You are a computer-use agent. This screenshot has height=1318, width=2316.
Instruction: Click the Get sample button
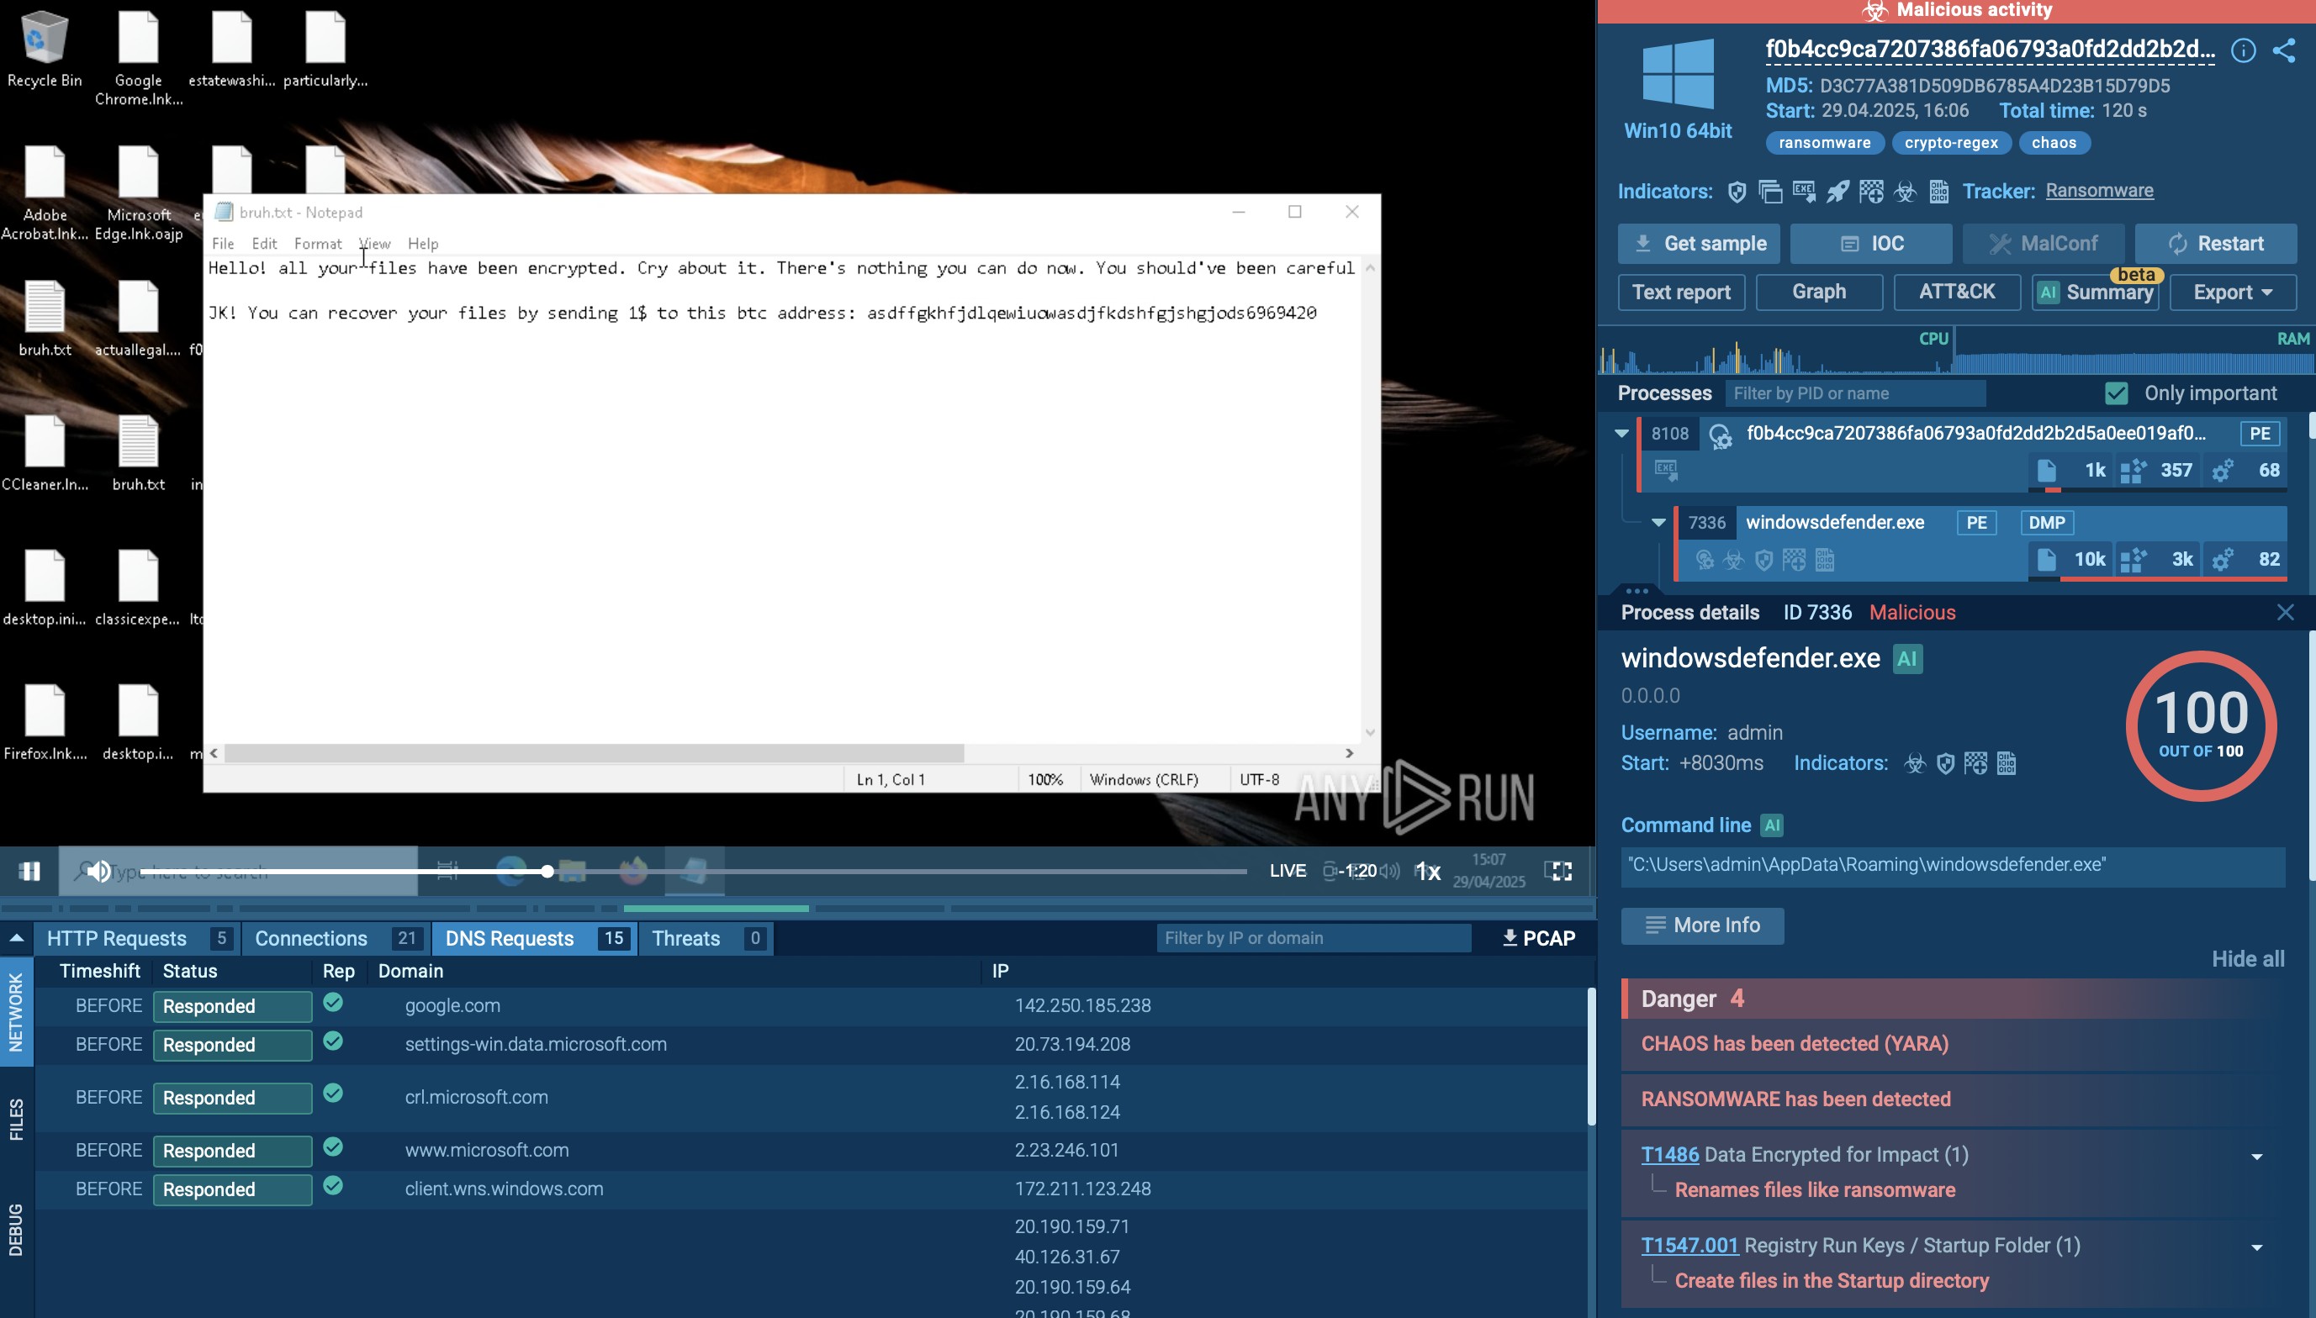pyautogui.click(x=1698, y=244)
